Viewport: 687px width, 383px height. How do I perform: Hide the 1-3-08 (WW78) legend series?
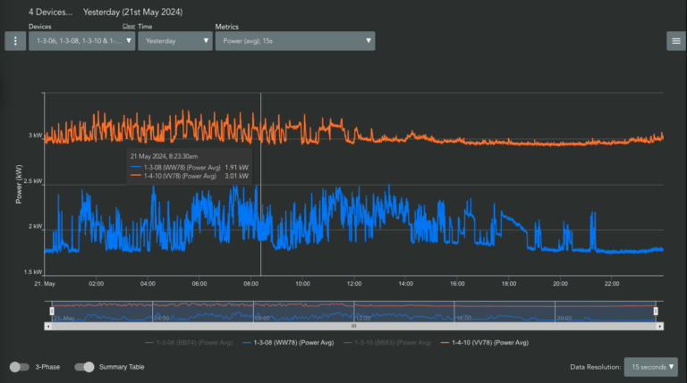click(x=288, y=342)
